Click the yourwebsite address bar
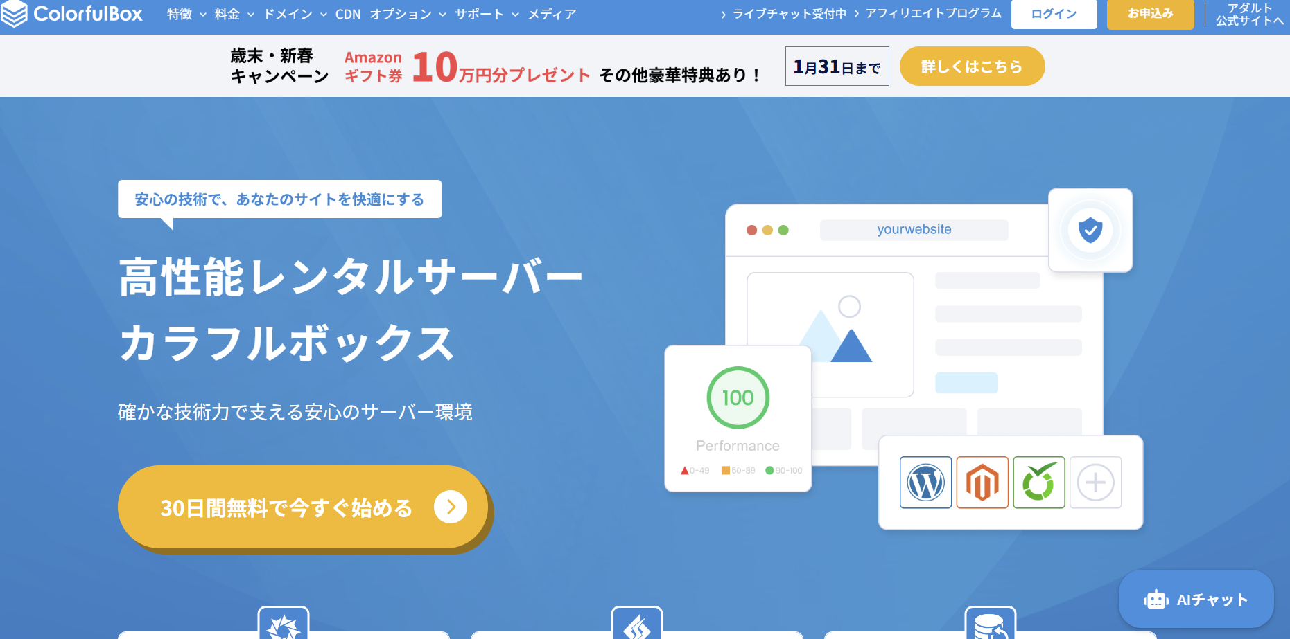1290x639 pixels. click(x=914, y=230)
